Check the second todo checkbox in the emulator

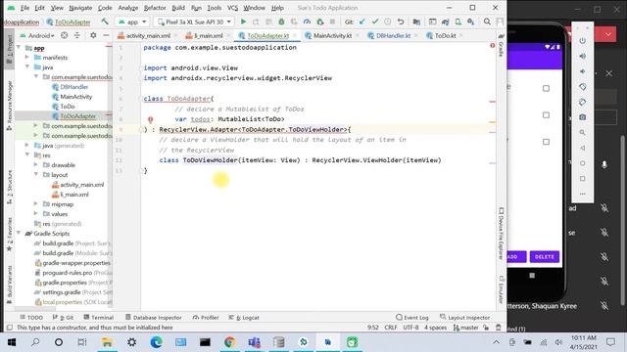pos(546,115)
